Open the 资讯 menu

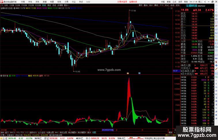pyautogui.click(x=37, y=2)
